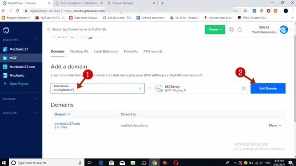Screen dimensions: 296x166
Task: Open Task View on the taskbar
Action: click(90, 163)
